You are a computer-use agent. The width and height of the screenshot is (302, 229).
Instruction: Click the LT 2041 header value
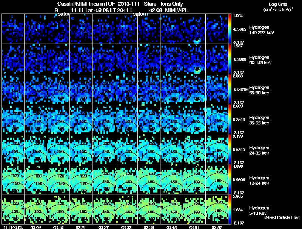point(119,11)
